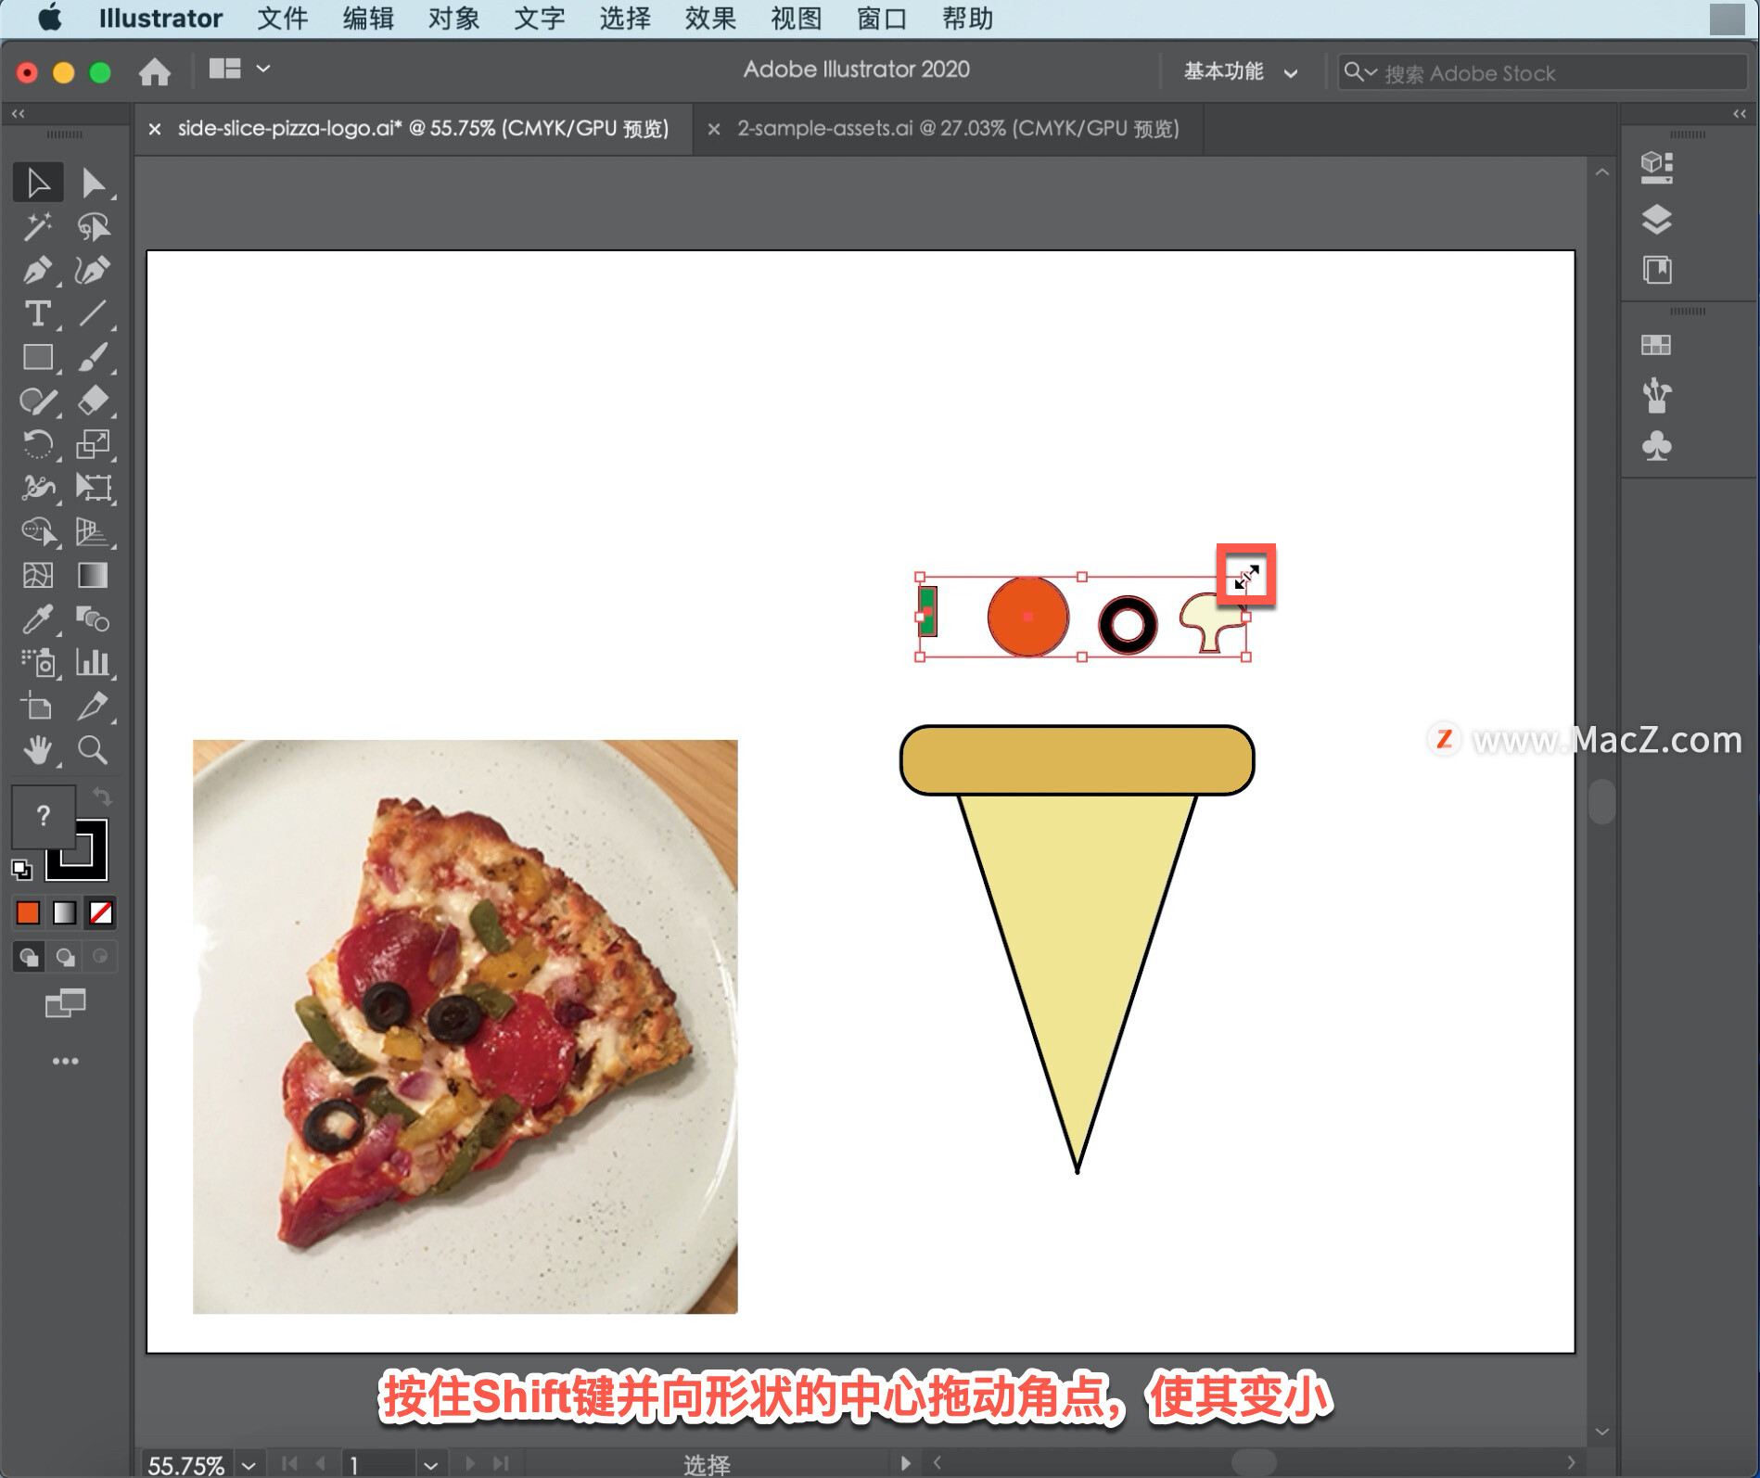Select the Selection tool arrow

38,183
